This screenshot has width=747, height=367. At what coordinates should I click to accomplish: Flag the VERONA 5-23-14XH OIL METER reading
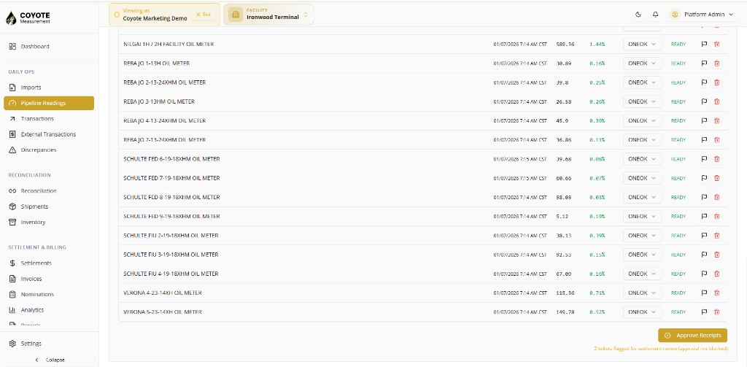(704, 312)
